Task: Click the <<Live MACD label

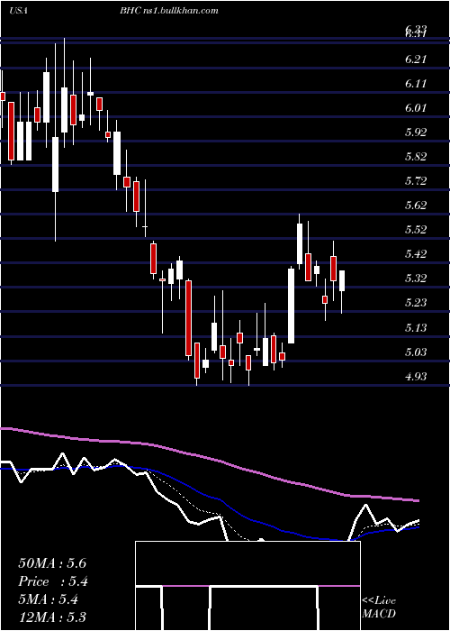Action: point(379,607)
